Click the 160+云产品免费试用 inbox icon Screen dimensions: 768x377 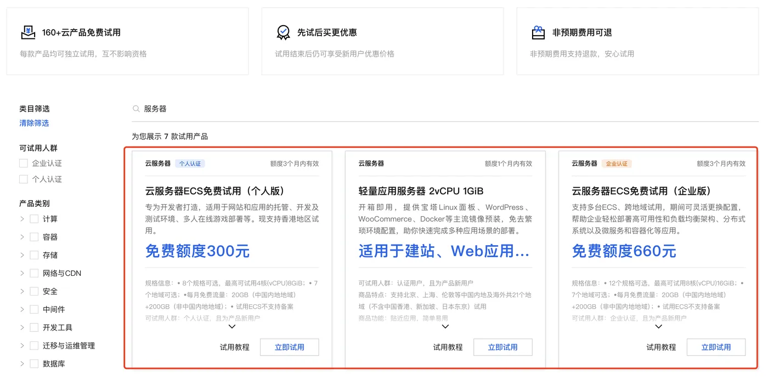[28, 32]
